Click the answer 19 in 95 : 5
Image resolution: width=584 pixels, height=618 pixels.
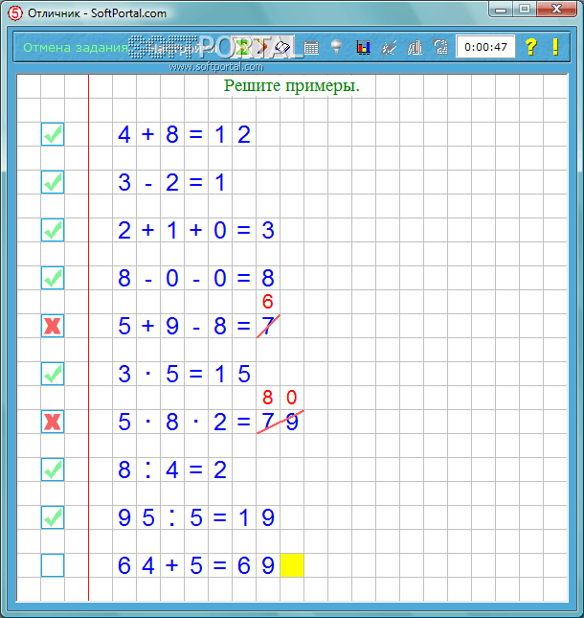pos(256,517)
